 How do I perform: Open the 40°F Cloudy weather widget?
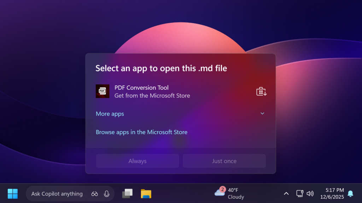[x=229, y=193]
